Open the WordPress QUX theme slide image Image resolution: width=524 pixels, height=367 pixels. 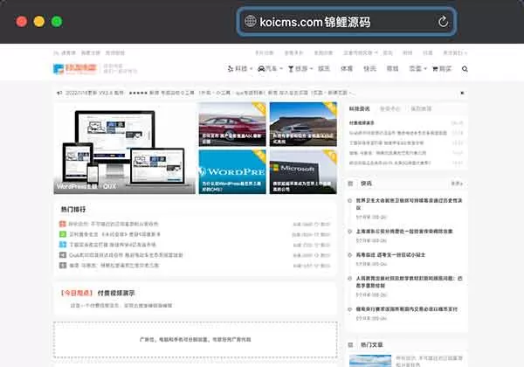[124, 149]
